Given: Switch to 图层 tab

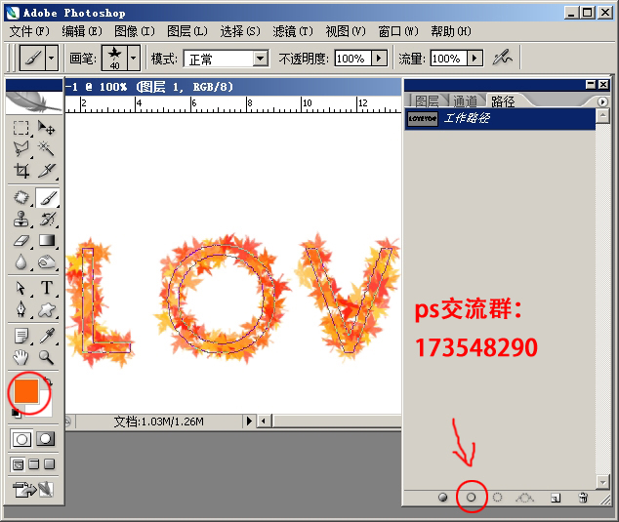Looking at the screenshot, I should click(427, 101).
